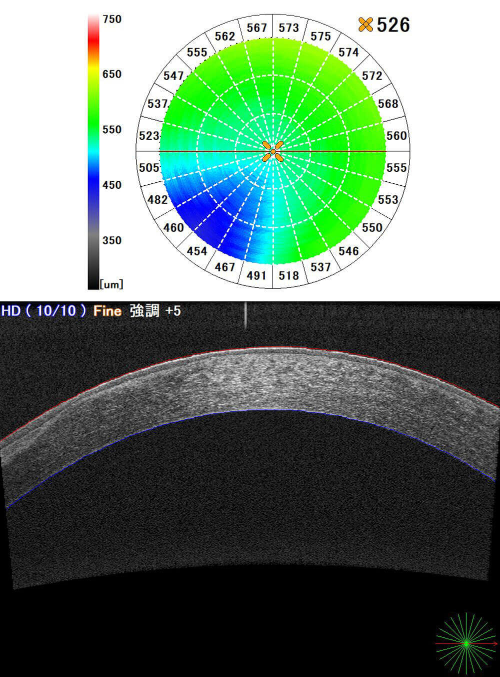Select the 491 thickness value at the bottom
The image size is (500, 677).
point(256,275)
